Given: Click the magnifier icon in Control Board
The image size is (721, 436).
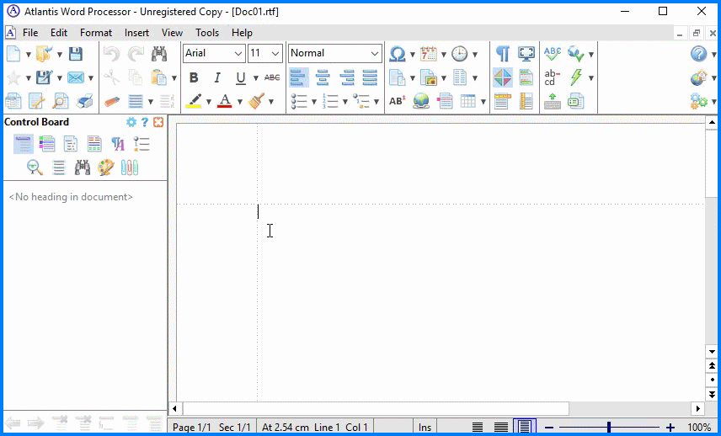Looking at the screenshot, I should 35,167.
